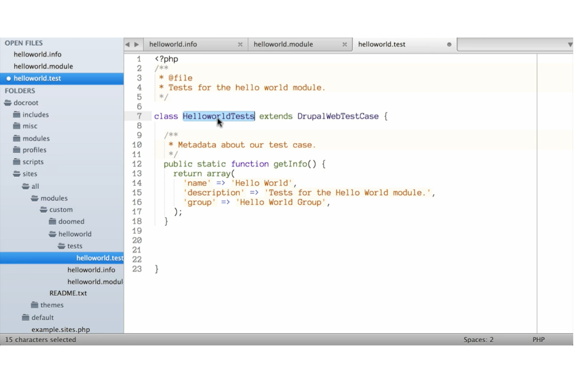574x383 pixels.
Task: Open the tab list dropdown at far right
Action: coord(570,44)
